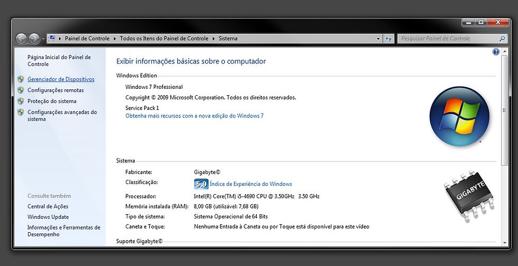Click shield icon beside Configurações avançadas
This screenshot has width=518, height=266.
21,112
